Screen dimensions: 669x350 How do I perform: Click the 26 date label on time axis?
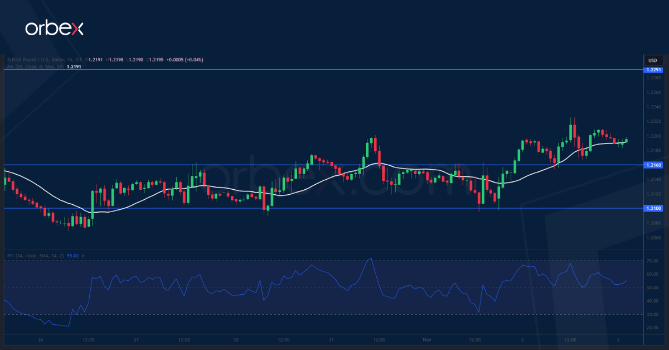click(x=41, y=339)
